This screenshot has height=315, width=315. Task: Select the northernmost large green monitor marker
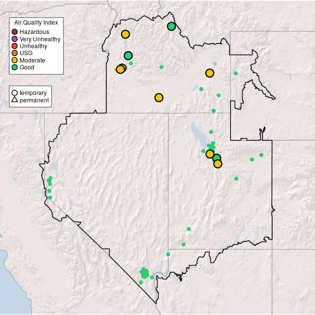(171, 26)
